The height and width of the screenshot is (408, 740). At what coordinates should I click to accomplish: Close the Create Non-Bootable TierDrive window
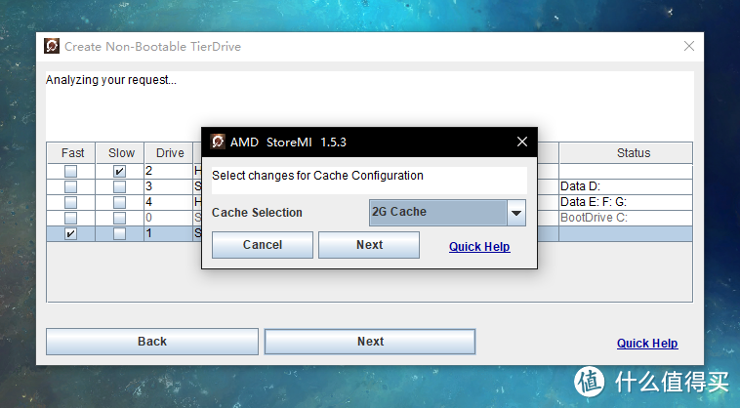coord(689,46)
